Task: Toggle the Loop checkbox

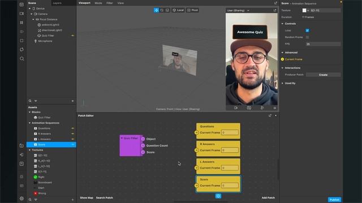Action: (x=307, y=30)
